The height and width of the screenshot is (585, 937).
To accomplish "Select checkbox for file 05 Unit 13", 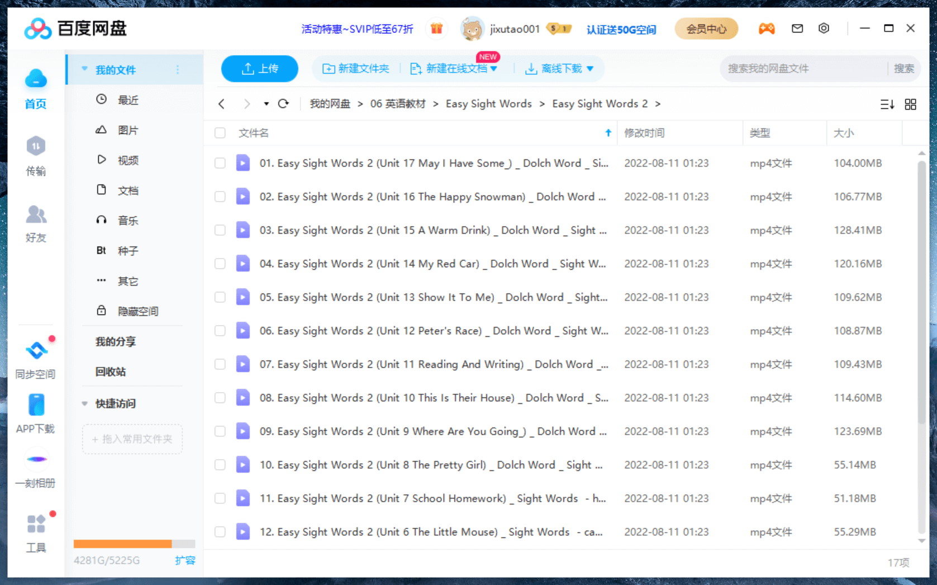I will 220,297.
